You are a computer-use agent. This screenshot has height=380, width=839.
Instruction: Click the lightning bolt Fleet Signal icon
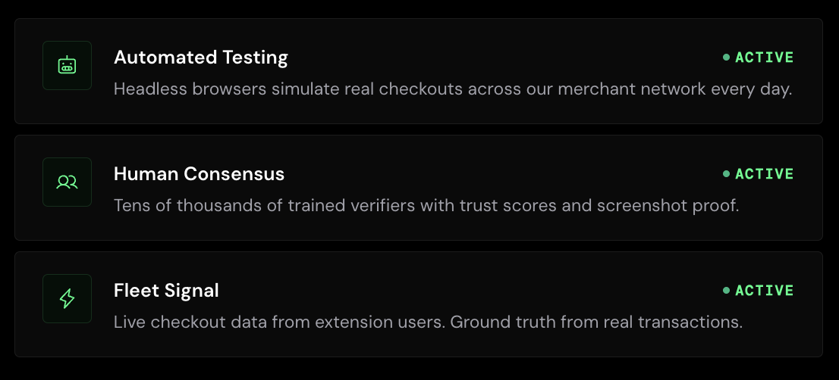[67, 299]
